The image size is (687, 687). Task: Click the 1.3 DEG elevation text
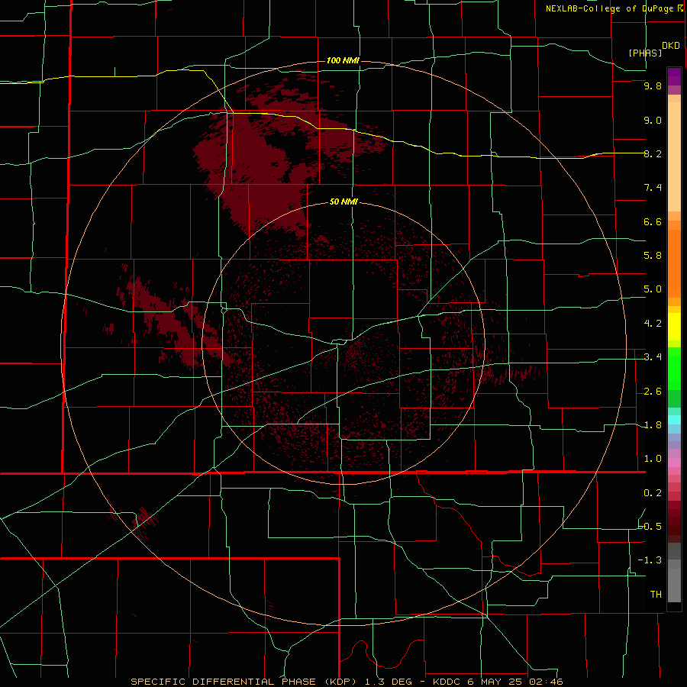tap(389, 682)
